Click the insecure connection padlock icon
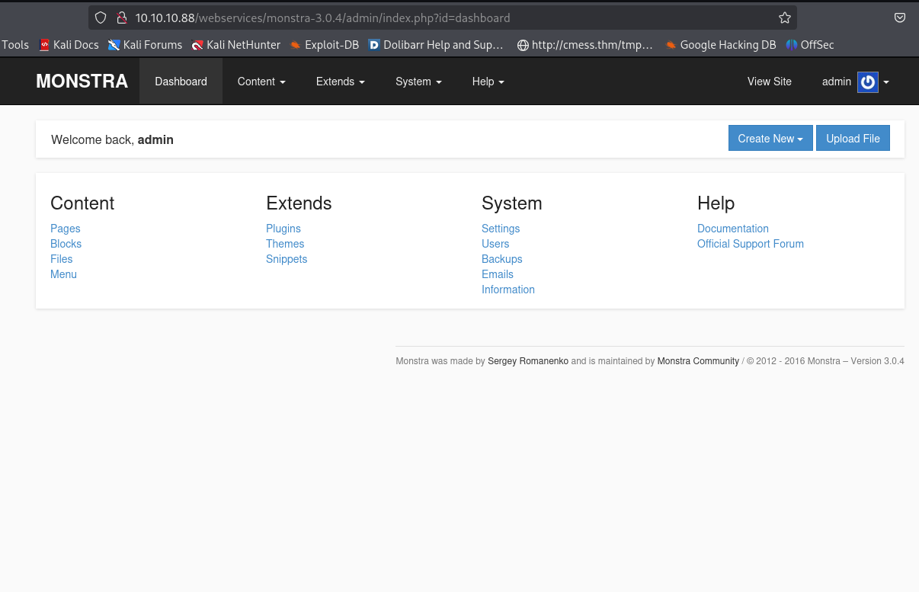This screenshot has height=592, width=919. coord(120,18)
